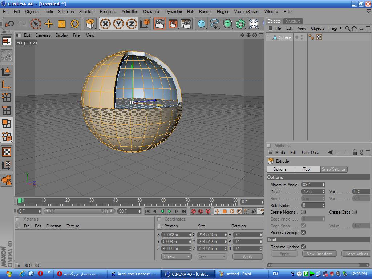Click the Offset value stepper arrows

tap(323, 191)
